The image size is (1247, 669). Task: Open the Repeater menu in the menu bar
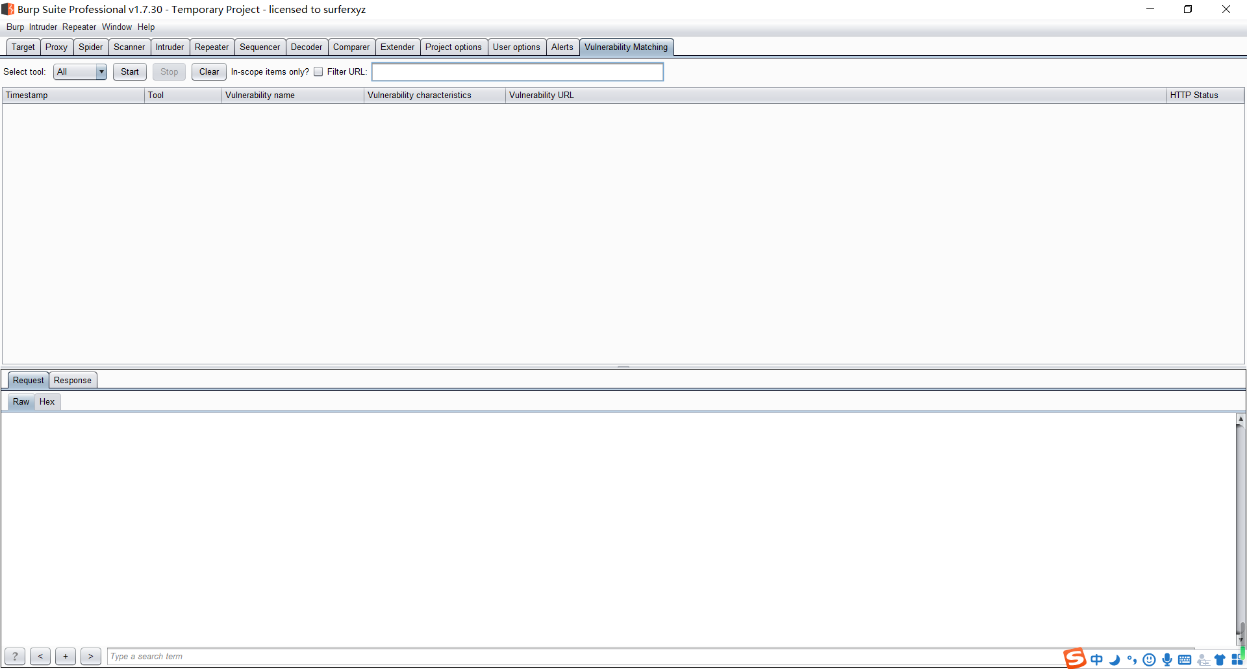79,27
